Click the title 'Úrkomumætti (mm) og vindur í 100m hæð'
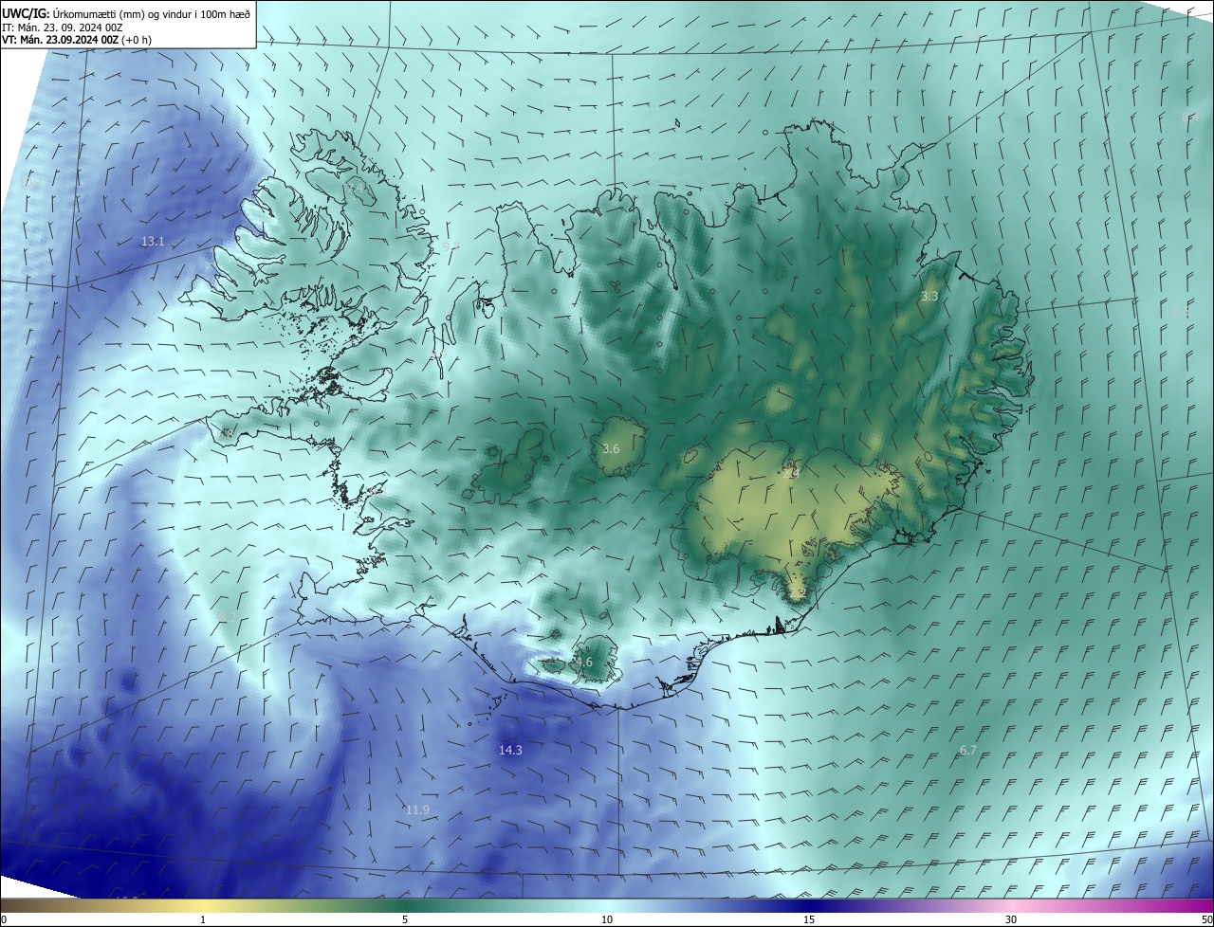Image resolution: width=1214 pixels, height=927 pixels. click(x=150, y=13)
